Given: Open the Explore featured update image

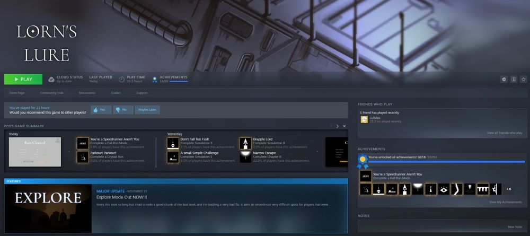Looking at the screenshot, I should [x=48, y=208].
